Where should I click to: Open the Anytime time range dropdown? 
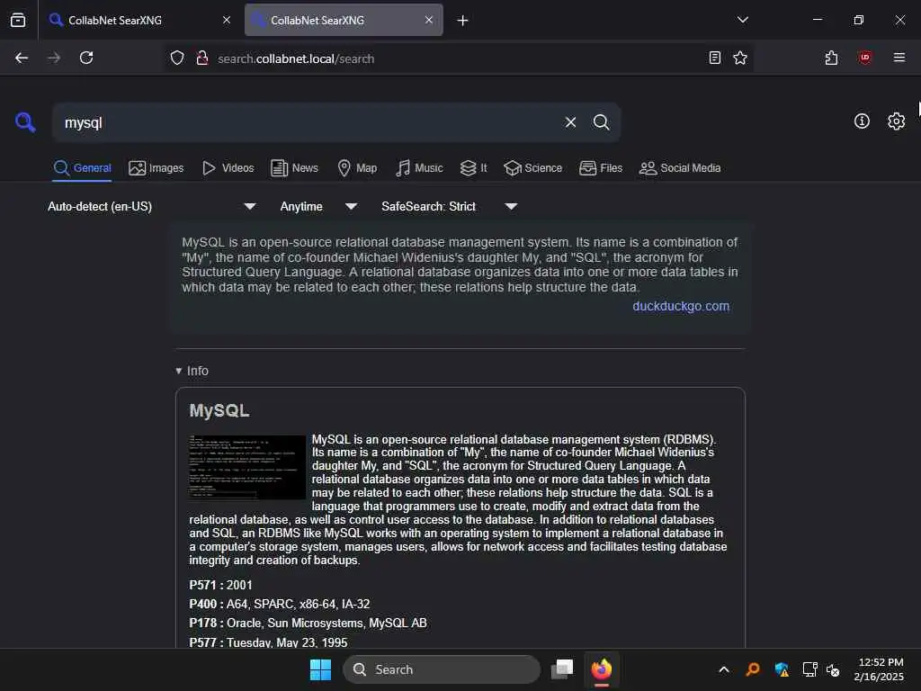318,206
